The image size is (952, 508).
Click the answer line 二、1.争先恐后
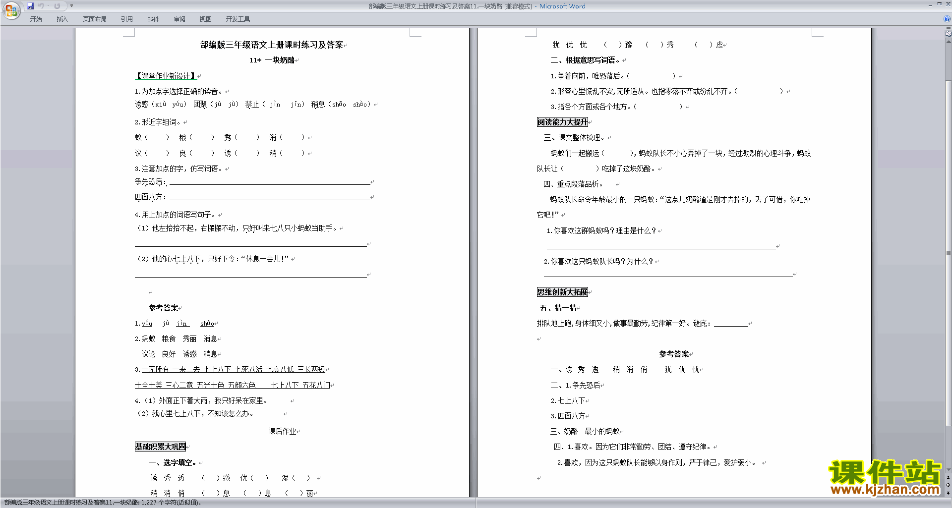point(576,385)
